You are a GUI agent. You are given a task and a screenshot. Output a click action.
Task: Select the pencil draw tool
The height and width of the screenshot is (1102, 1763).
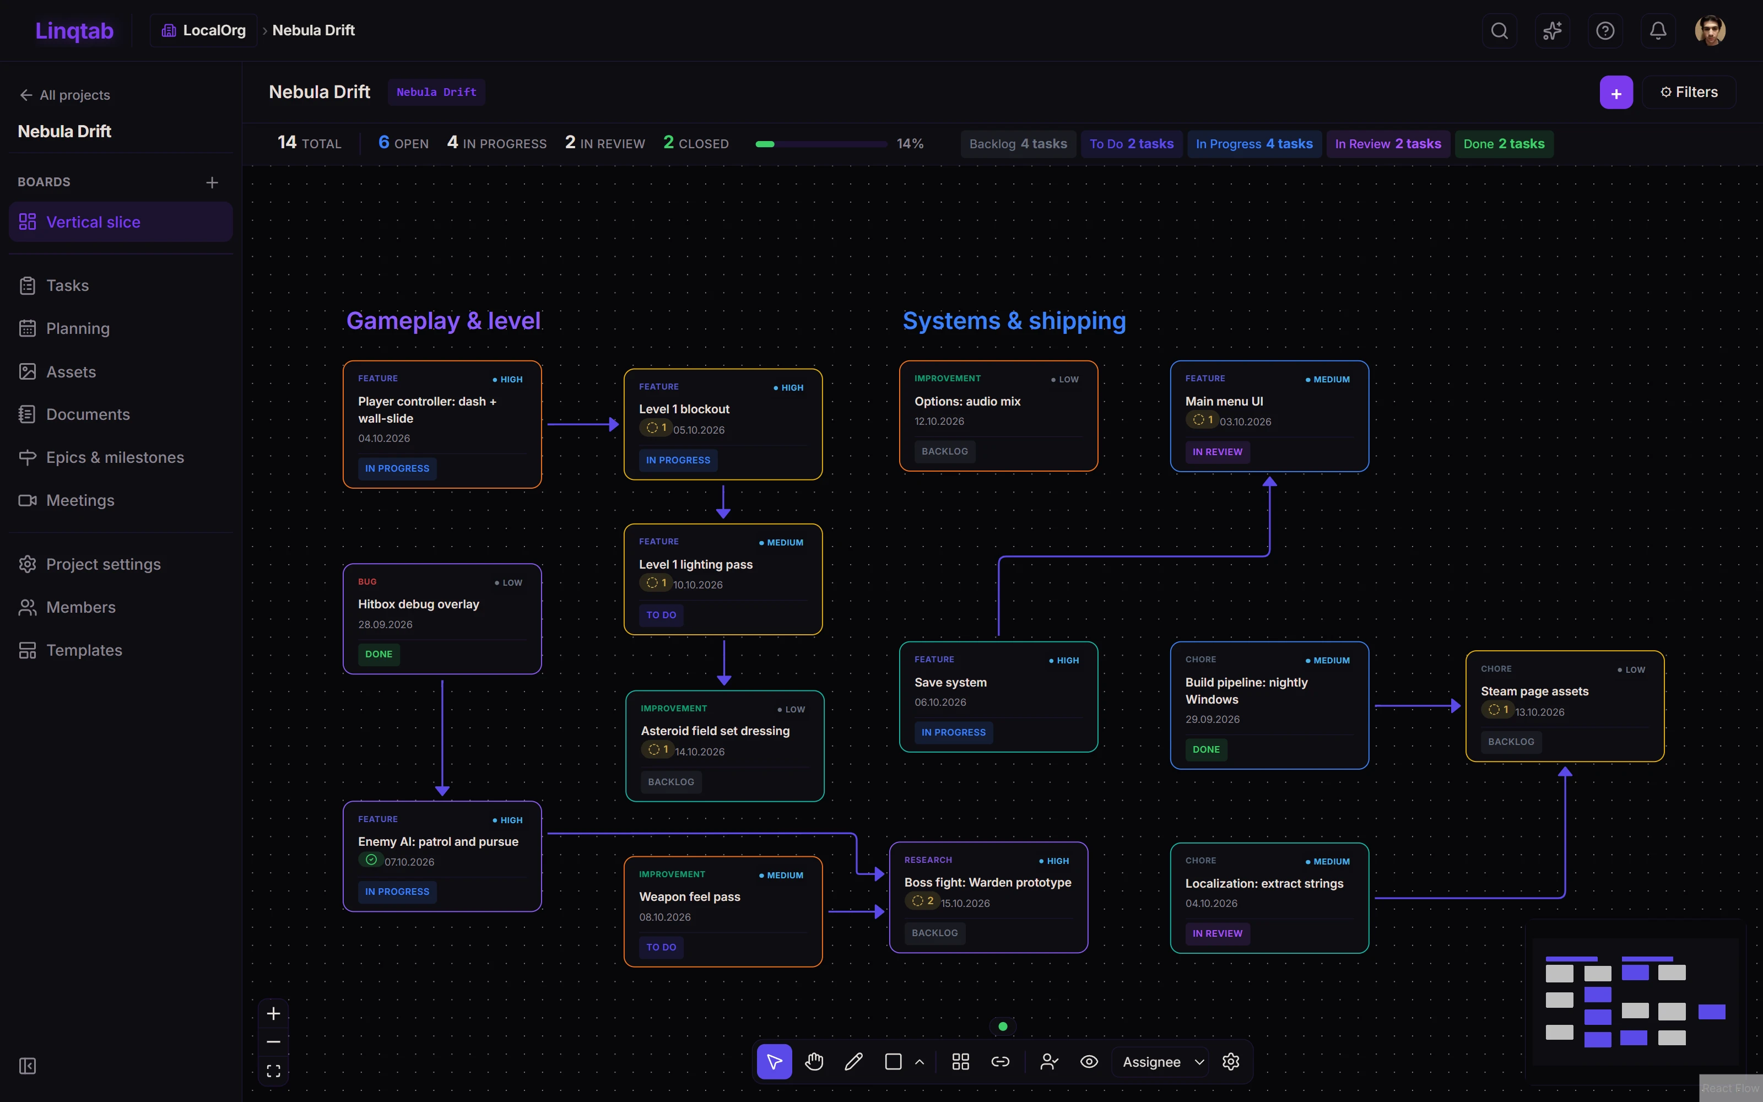(854, 1062)
